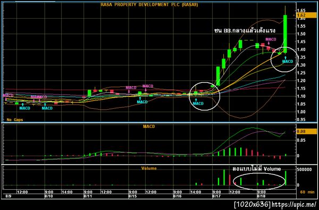Screen dimensions: 319x210
Task: Click the 1.00 price axis label
Action: 301,112
